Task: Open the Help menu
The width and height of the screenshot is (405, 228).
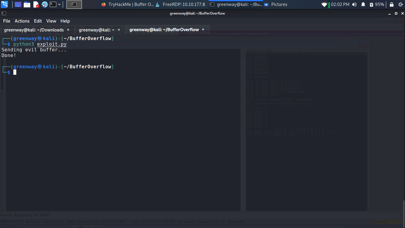Action: pyautogui.click(x=65, y=21)
